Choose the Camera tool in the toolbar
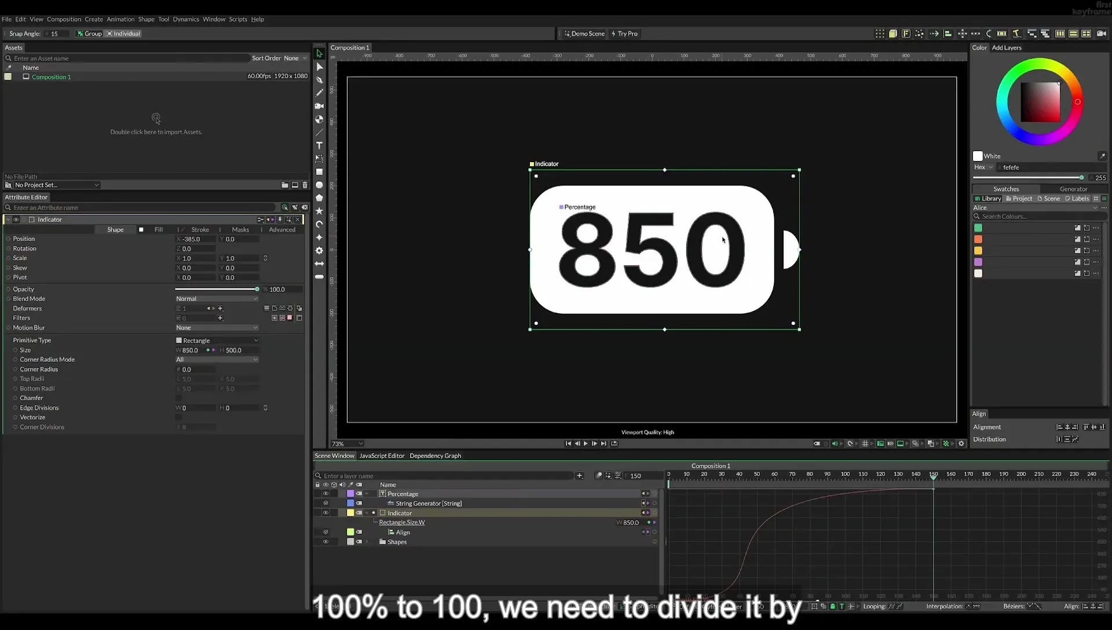 (319, 106)
